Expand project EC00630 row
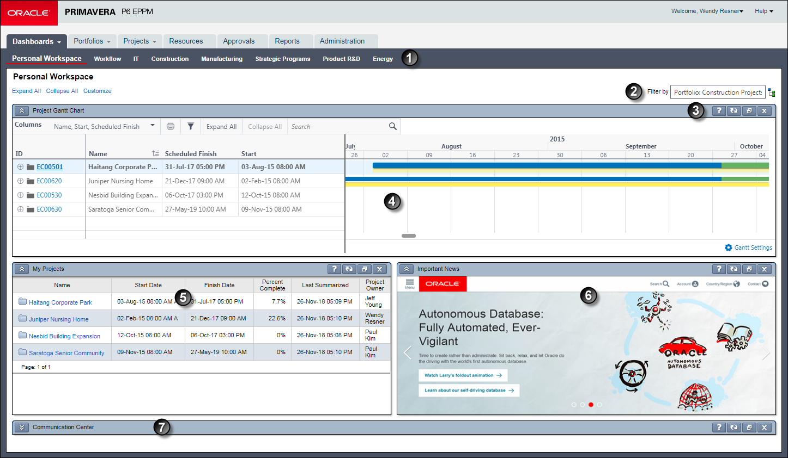Image resolution: width=788 pixels, height=458 pixels. click(20, 209)
